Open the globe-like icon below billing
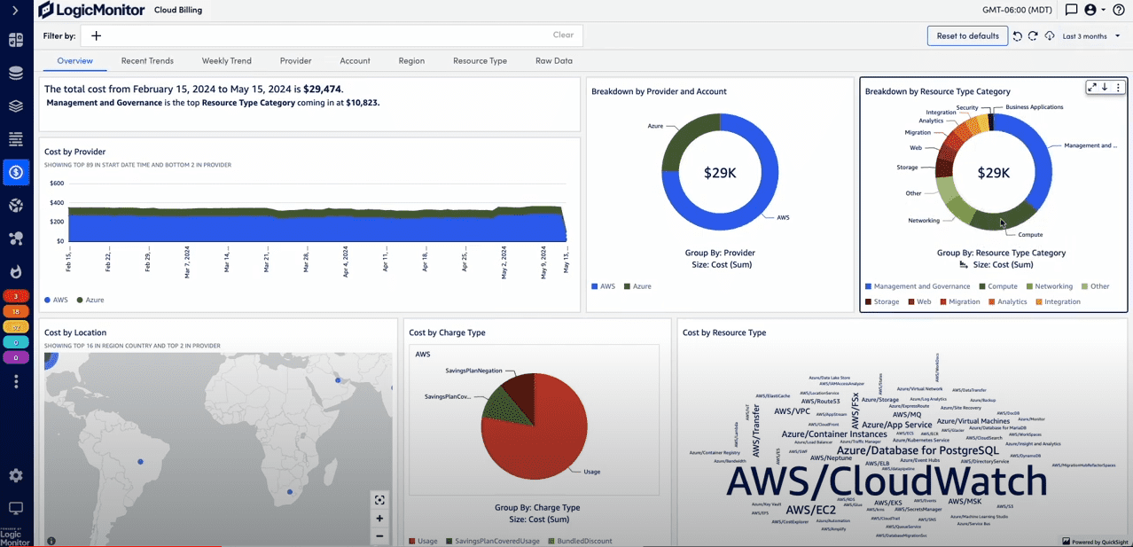Viewport: 1133px width, 547px height. point(16,206)
